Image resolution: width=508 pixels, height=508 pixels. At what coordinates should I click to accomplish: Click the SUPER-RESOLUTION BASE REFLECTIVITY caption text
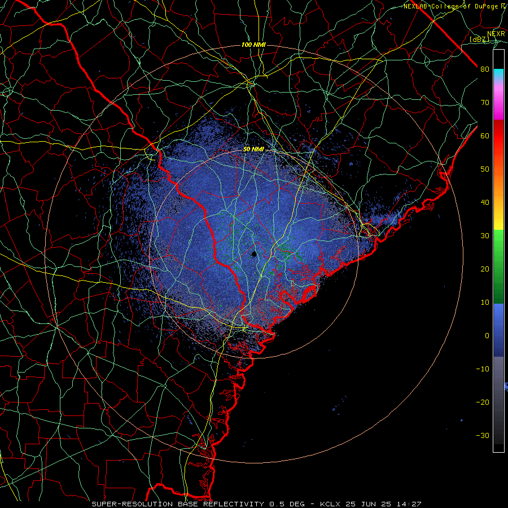click(x=178, y=504)
